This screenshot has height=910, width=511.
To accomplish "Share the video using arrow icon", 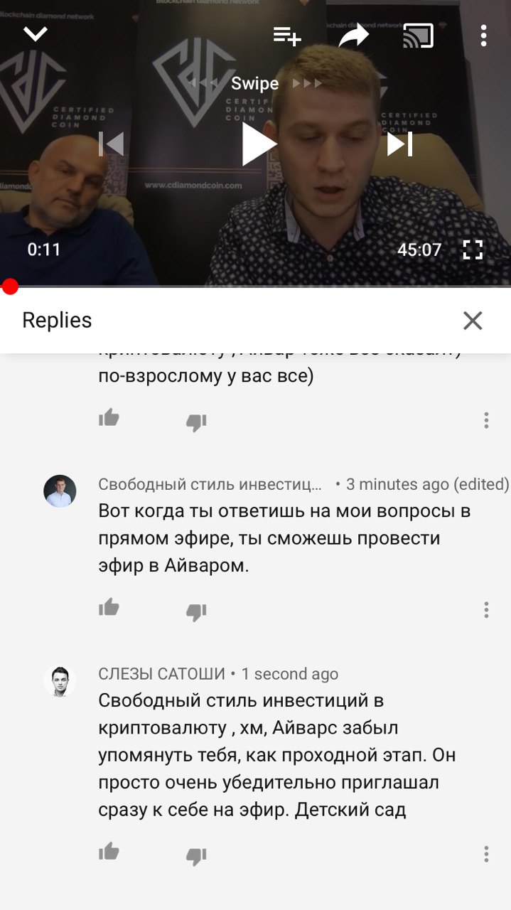I will pos(353,35).
